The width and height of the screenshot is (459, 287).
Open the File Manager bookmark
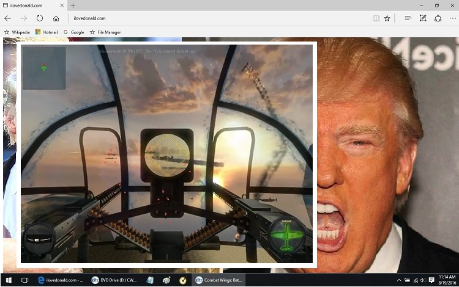click(x=105, y=32)
